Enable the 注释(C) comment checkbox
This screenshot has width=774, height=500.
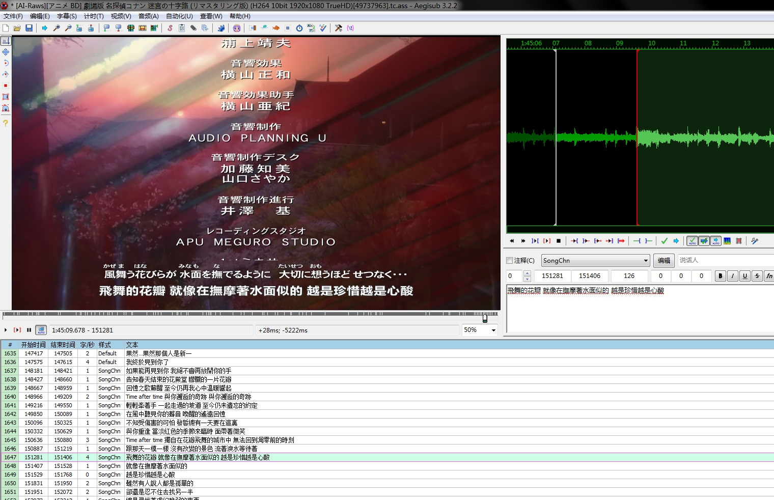click(x=510, y=260)
